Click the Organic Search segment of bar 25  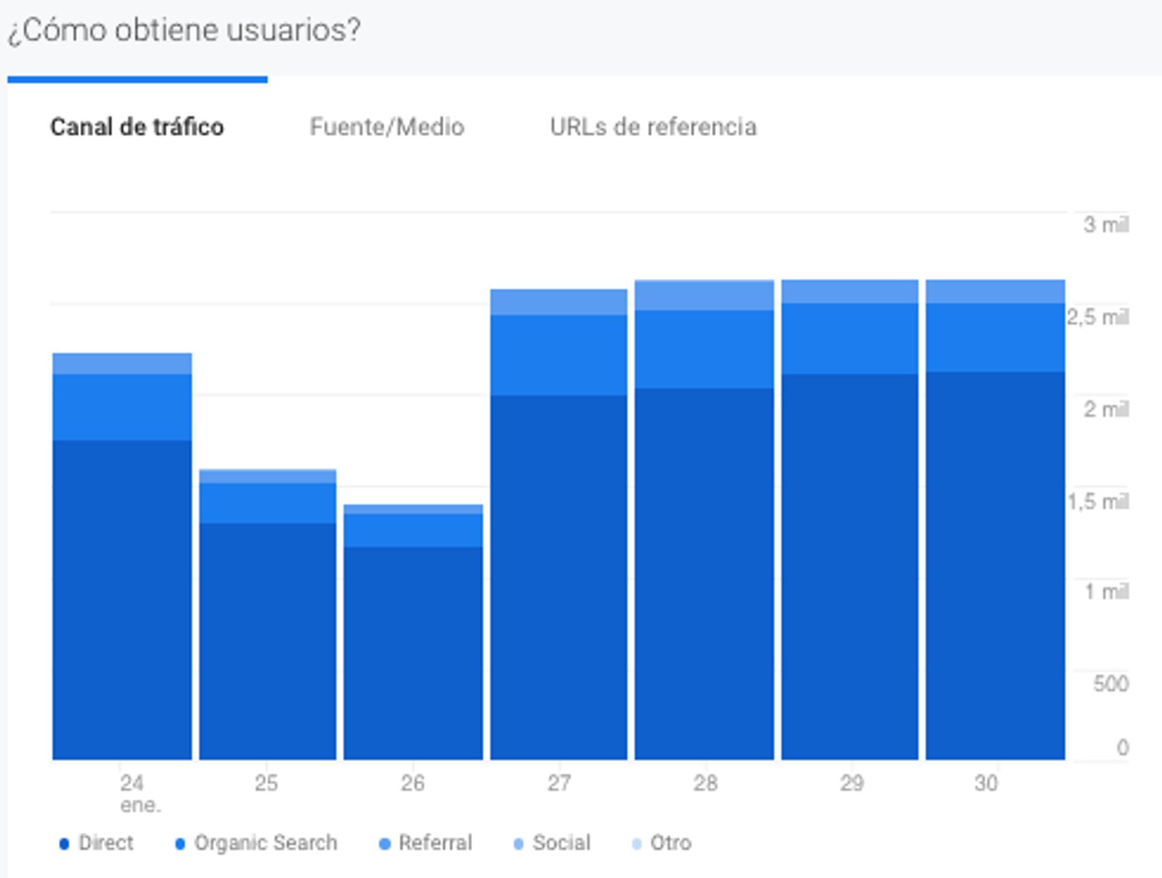pos(267,503)
